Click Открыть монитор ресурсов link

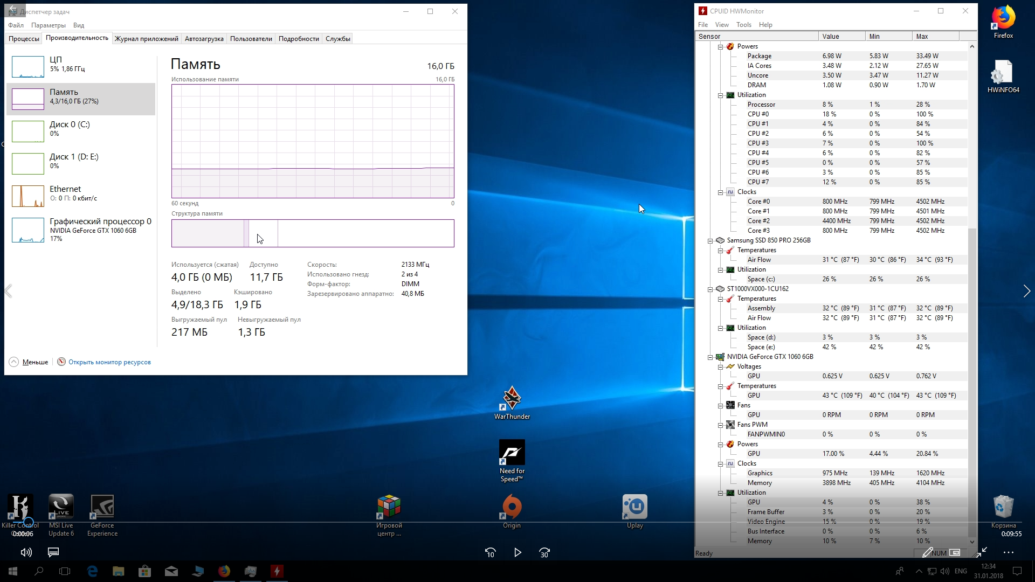click(x=109, y=362)
